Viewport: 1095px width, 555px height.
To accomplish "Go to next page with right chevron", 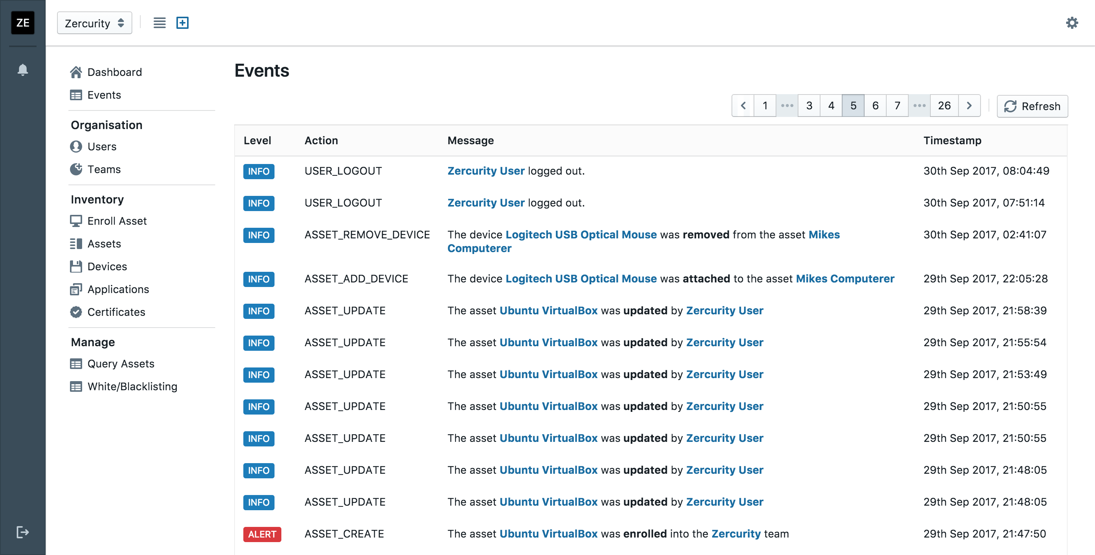I will (x=969, y=106).
